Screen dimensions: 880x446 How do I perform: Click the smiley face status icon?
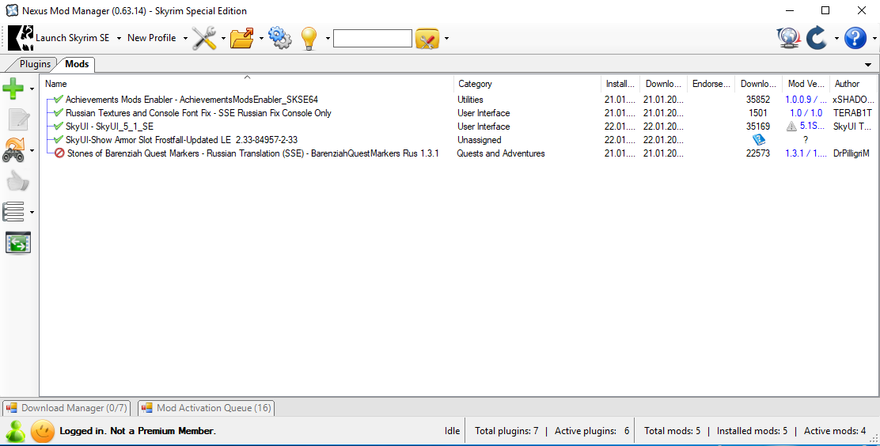point(42,431)
